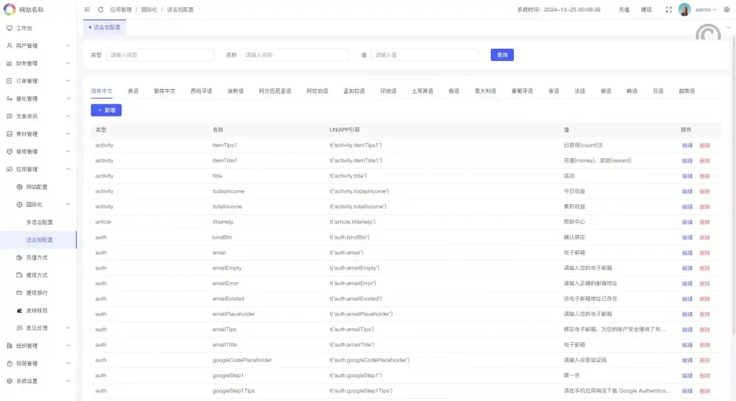Viewport: 736px width, 401px height.
Task: Open the settings gear icon in header
Action: [x=726, y=9]
